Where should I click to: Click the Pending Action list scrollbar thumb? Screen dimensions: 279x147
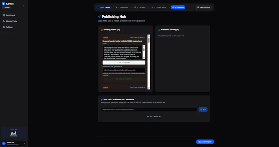149,40
